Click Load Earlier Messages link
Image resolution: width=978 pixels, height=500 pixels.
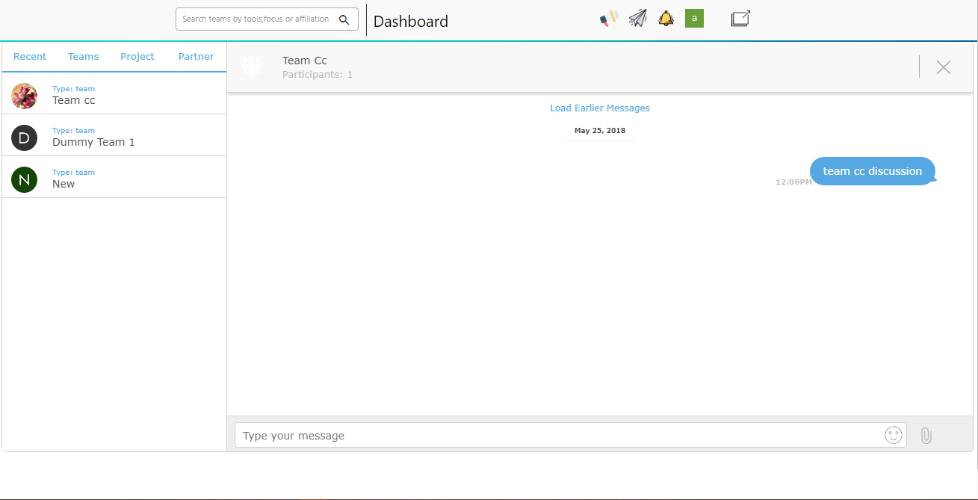click(x=600, y=108)
